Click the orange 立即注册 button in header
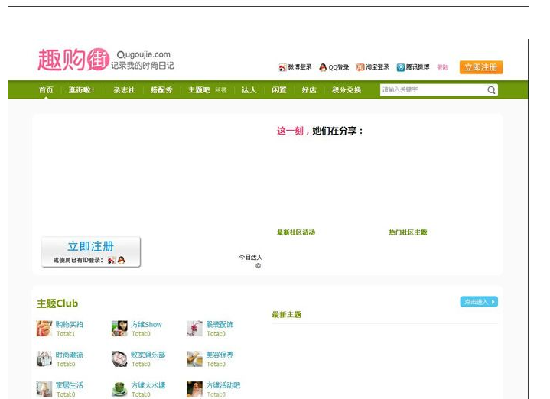Image resolution: width=550 pixels, height=399 pixels. pyautogui.click(x=481, y=67)
